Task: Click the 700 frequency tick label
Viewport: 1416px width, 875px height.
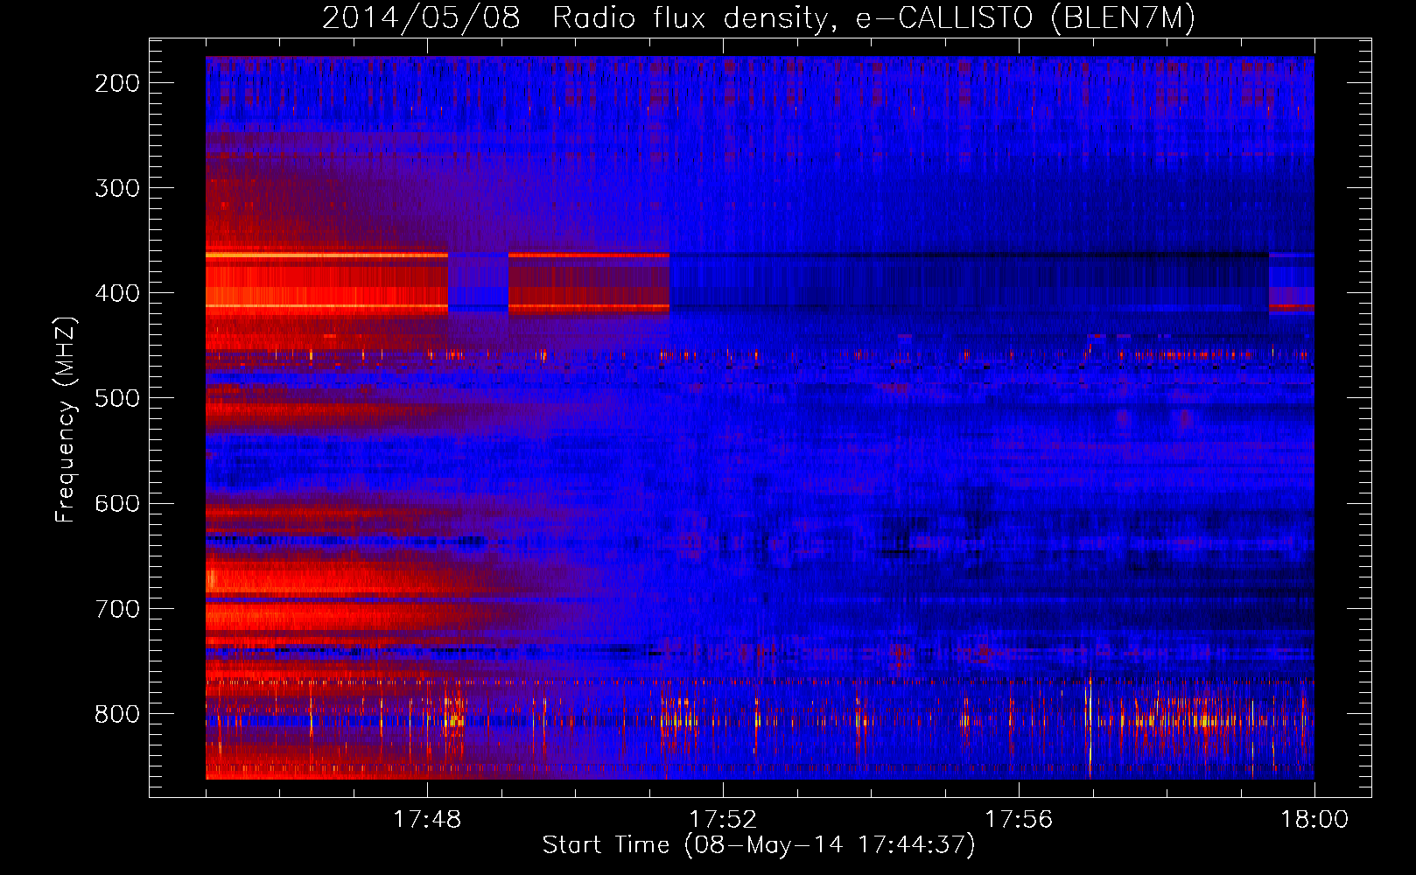Action: point(117,609)
